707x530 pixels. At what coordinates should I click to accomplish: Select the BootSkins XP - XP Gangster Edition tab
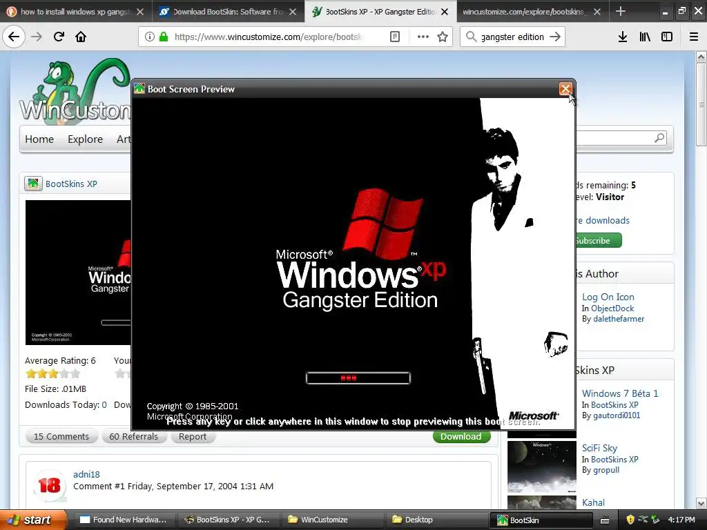(380, 12)
